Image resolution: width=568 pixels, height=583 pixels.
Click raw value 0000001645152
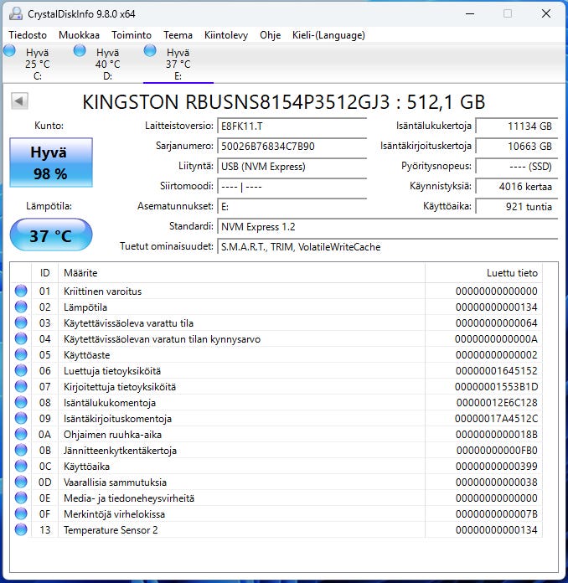(x=497, y=371)
